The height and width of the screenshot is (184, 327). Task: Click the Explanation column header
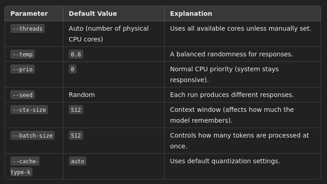(x=191, y=14)
